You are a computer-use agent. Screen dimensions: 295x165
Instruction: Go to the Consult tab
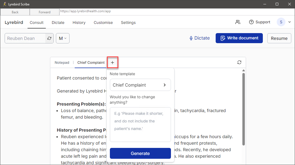[37, 23]
